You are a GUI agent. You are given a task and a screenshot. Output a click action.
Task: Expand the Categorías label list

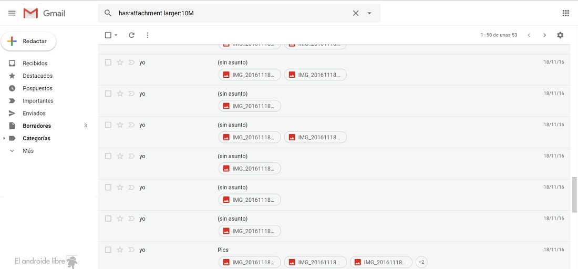[x=5, y=138]
